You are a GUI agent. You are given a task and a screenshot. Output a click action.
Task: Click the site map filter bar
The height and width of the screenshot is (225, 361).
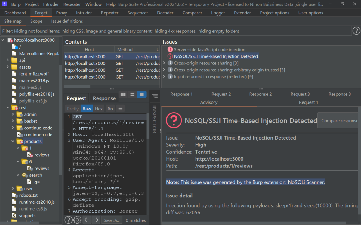[x=176, y=31]
